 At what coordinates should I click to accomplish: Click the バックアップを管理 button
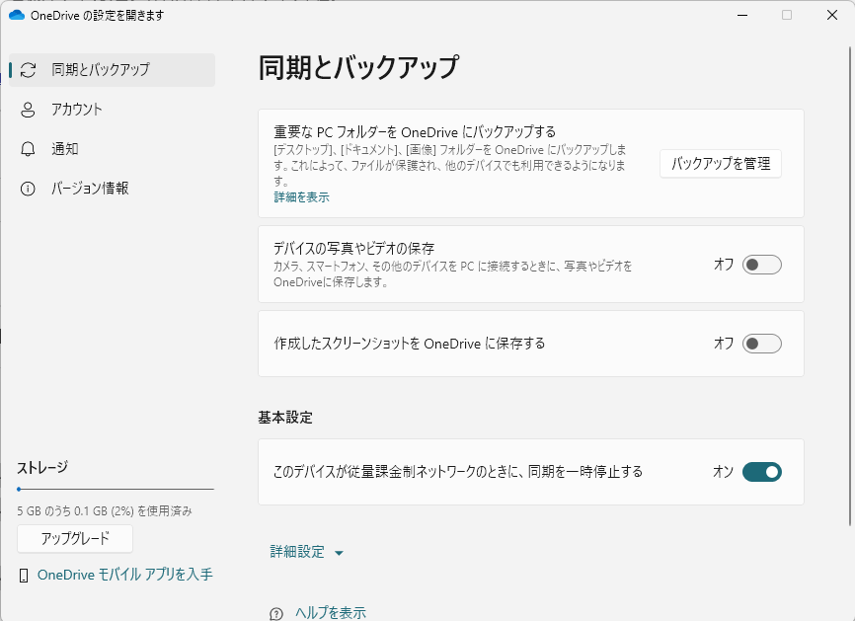pos(721,164)
